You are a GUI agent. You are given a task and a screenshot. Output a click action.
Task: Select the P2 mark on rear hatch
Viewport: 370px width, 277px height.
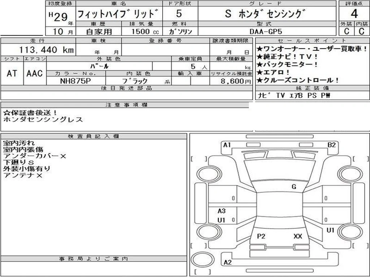pos(261,236)
